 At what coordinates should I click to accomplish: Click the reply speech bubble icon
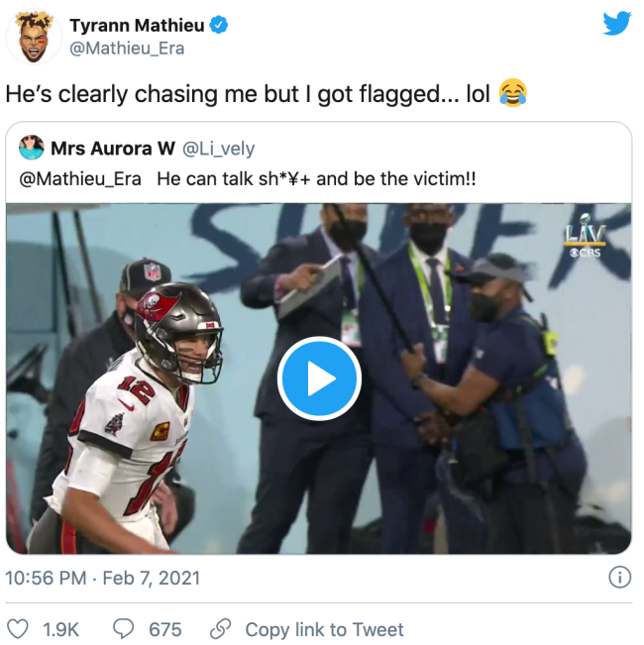(x=125, y=629)
